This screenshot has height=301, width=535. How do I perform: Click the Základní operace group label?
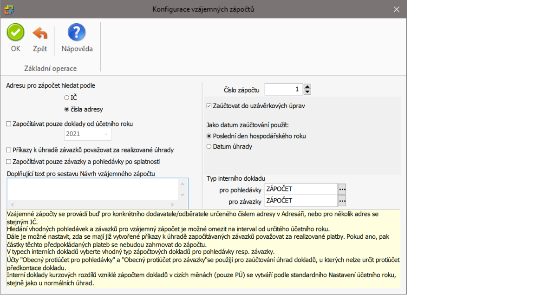tap(51, 69)
